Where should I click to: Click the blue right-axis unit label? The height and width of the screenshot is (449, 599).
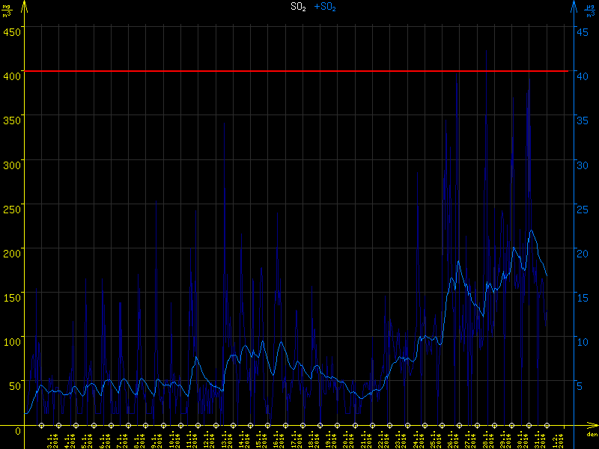coord(590,9)
